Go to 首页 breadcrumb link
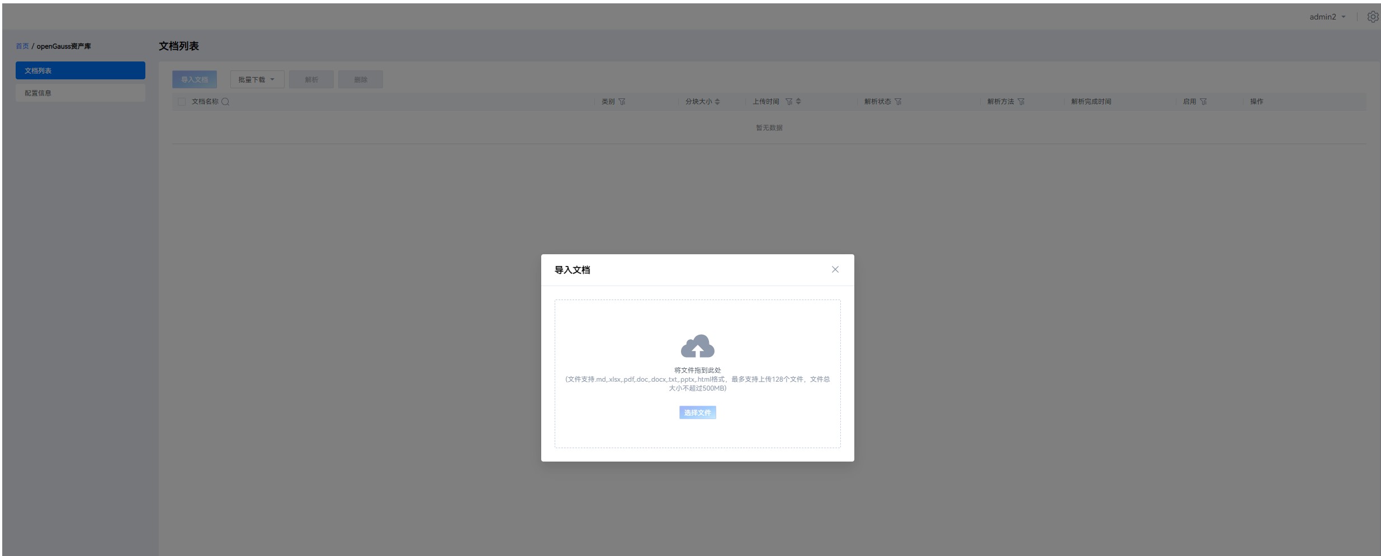Screen dimensions: 1381x556 (x=22, y=46)
